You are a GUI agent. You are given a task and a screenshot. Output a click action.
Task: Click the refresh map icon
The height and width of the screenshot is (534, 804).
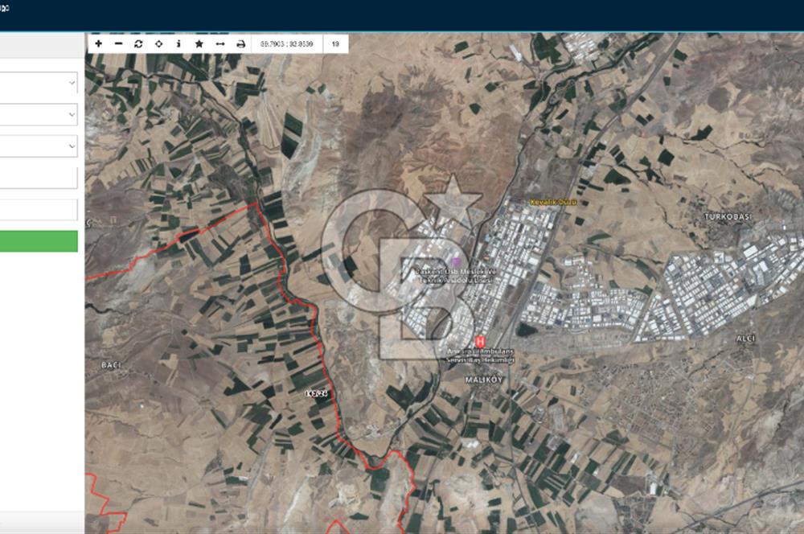point(138,43)
